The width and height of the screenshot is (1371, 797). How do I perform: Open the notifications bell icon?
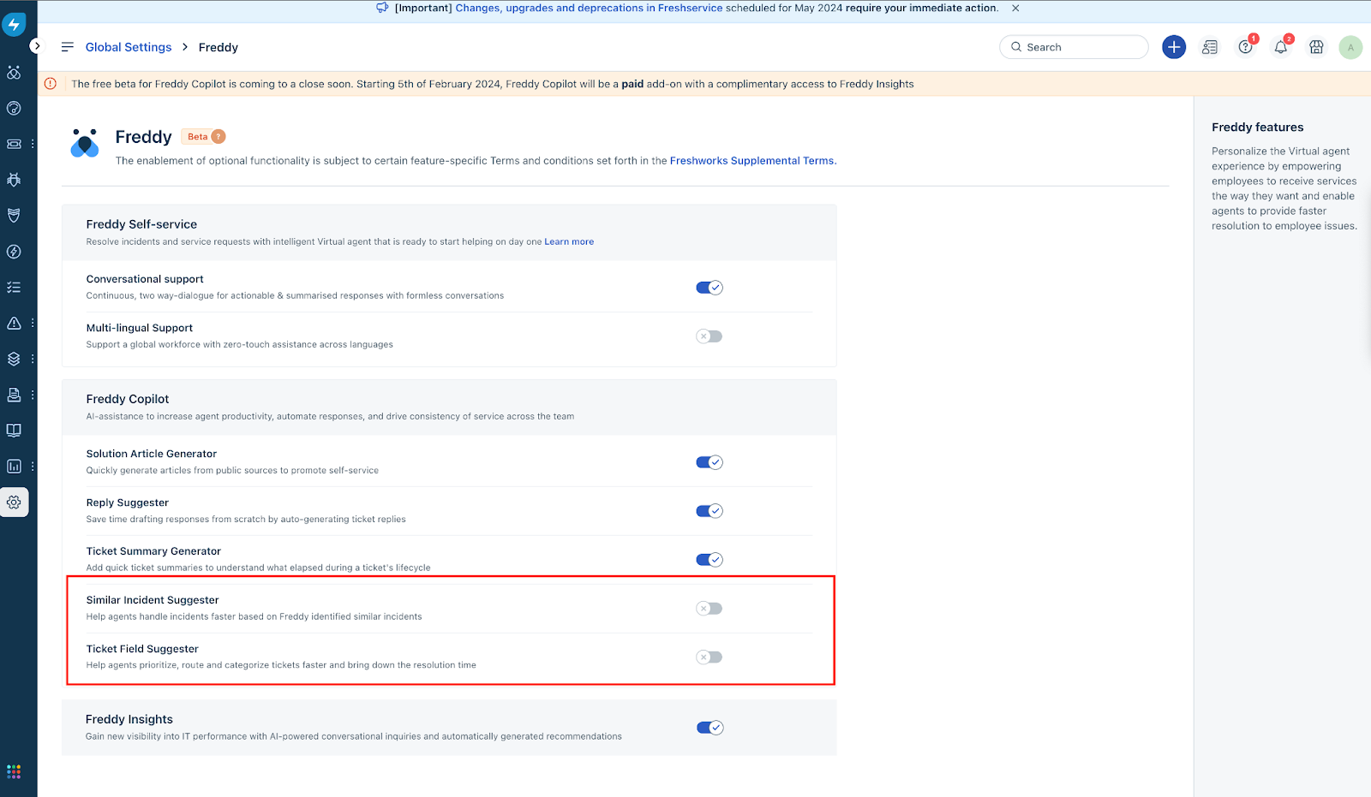[x=1281, y=47]
